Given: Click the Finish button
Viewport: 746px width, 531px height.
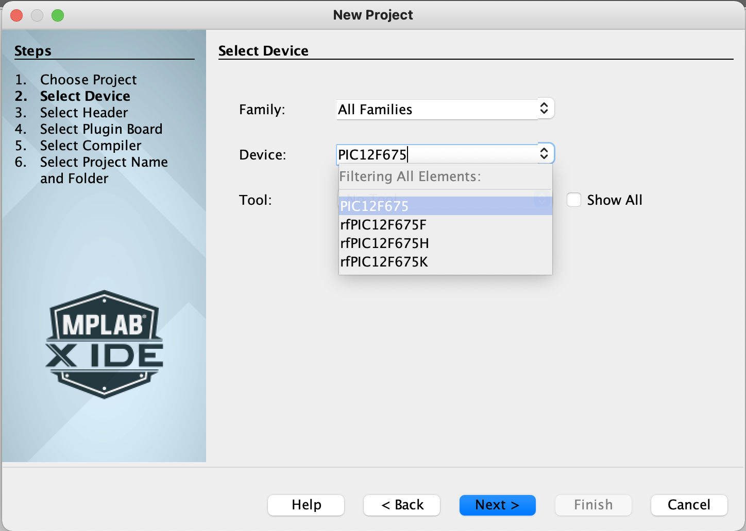Looking at the screenshot, I should [x=593, y=505].
